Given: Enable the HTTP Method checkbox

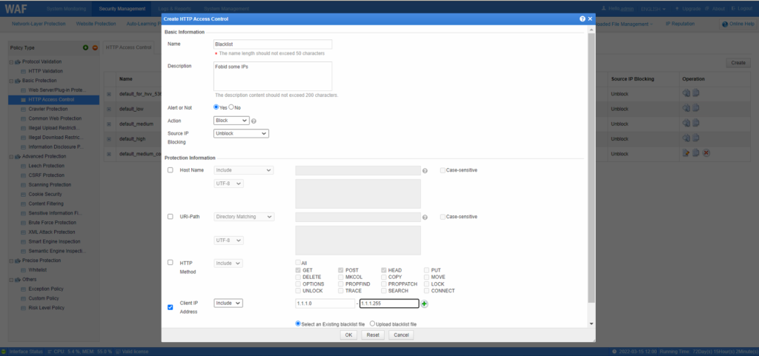Looking at the screenshot, I should click(x=170, y=262).
